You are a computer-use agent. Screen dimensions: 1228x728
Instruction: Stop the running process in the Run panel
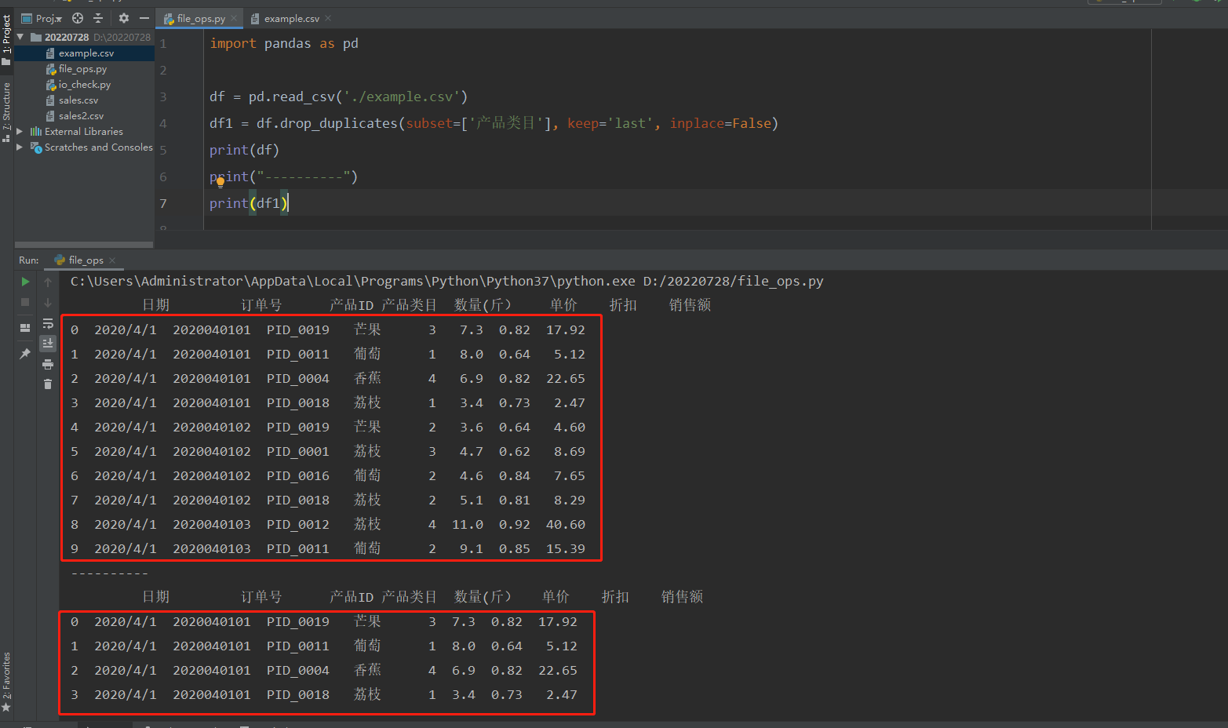[x=25, y=302]
